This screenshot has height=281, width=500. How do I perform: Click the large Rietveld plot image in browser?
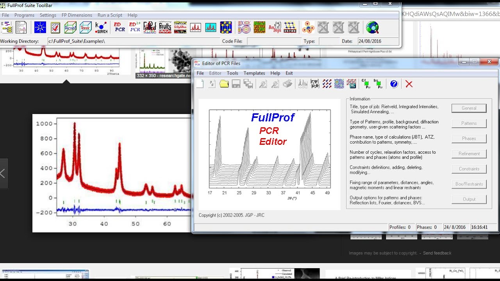tap(112, 173)
